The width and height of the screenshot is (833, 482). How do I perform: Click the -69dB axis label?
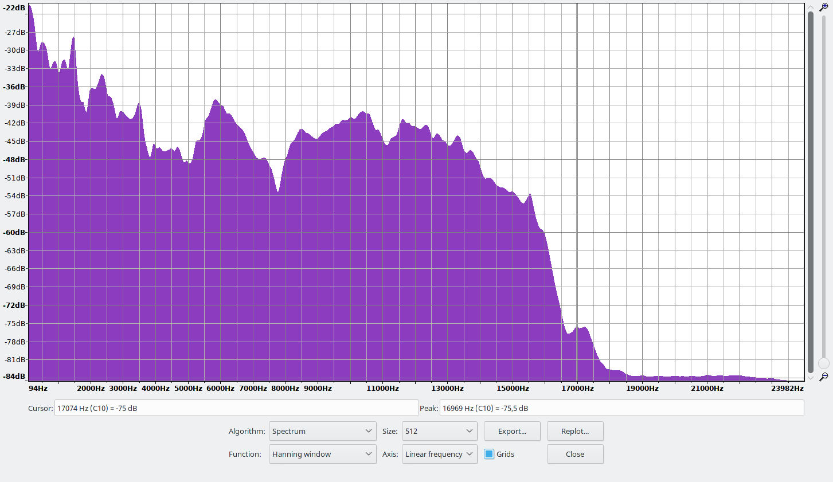point(15,287)
